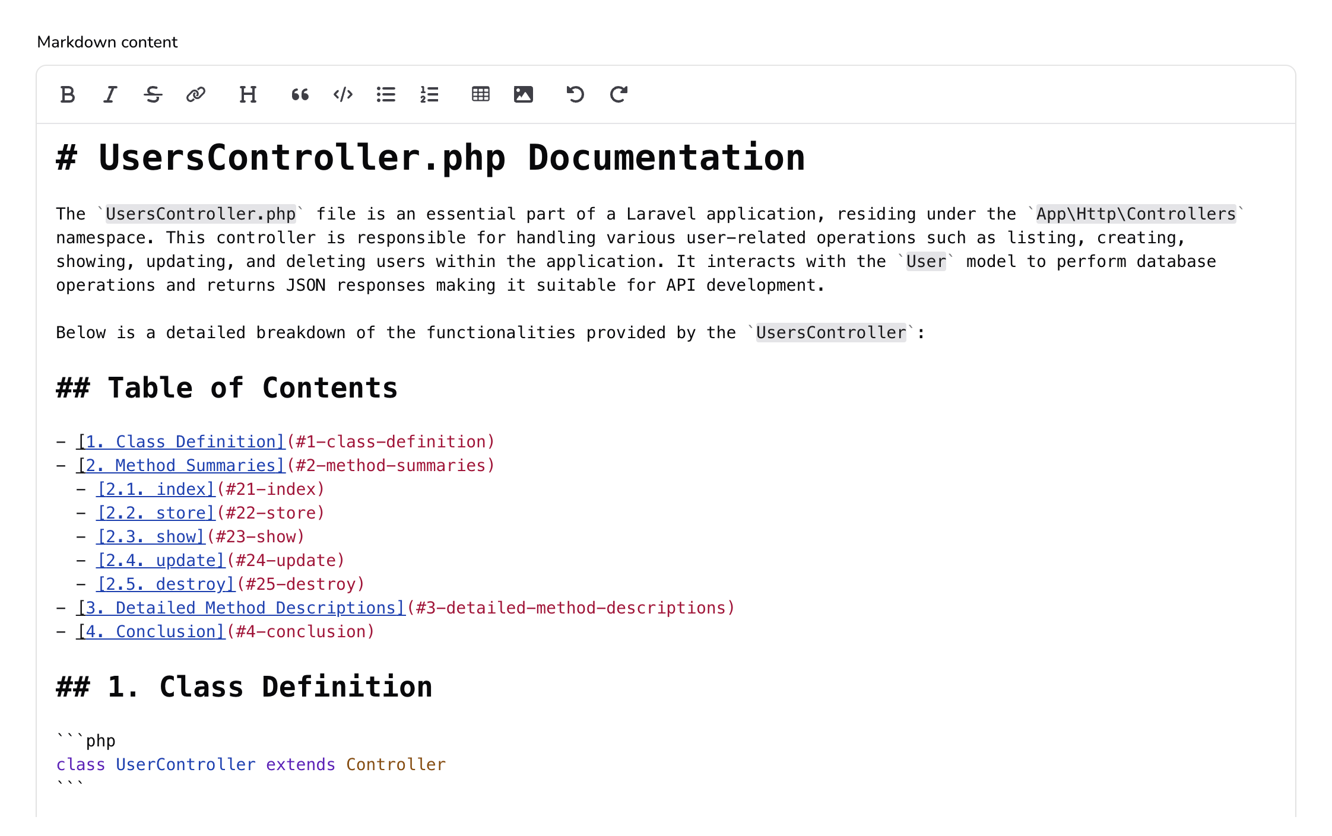The height and width of the screenshot is (836, 1332).
Task: Click the '2.5. destroy' link text
Action: click(166, 584)
